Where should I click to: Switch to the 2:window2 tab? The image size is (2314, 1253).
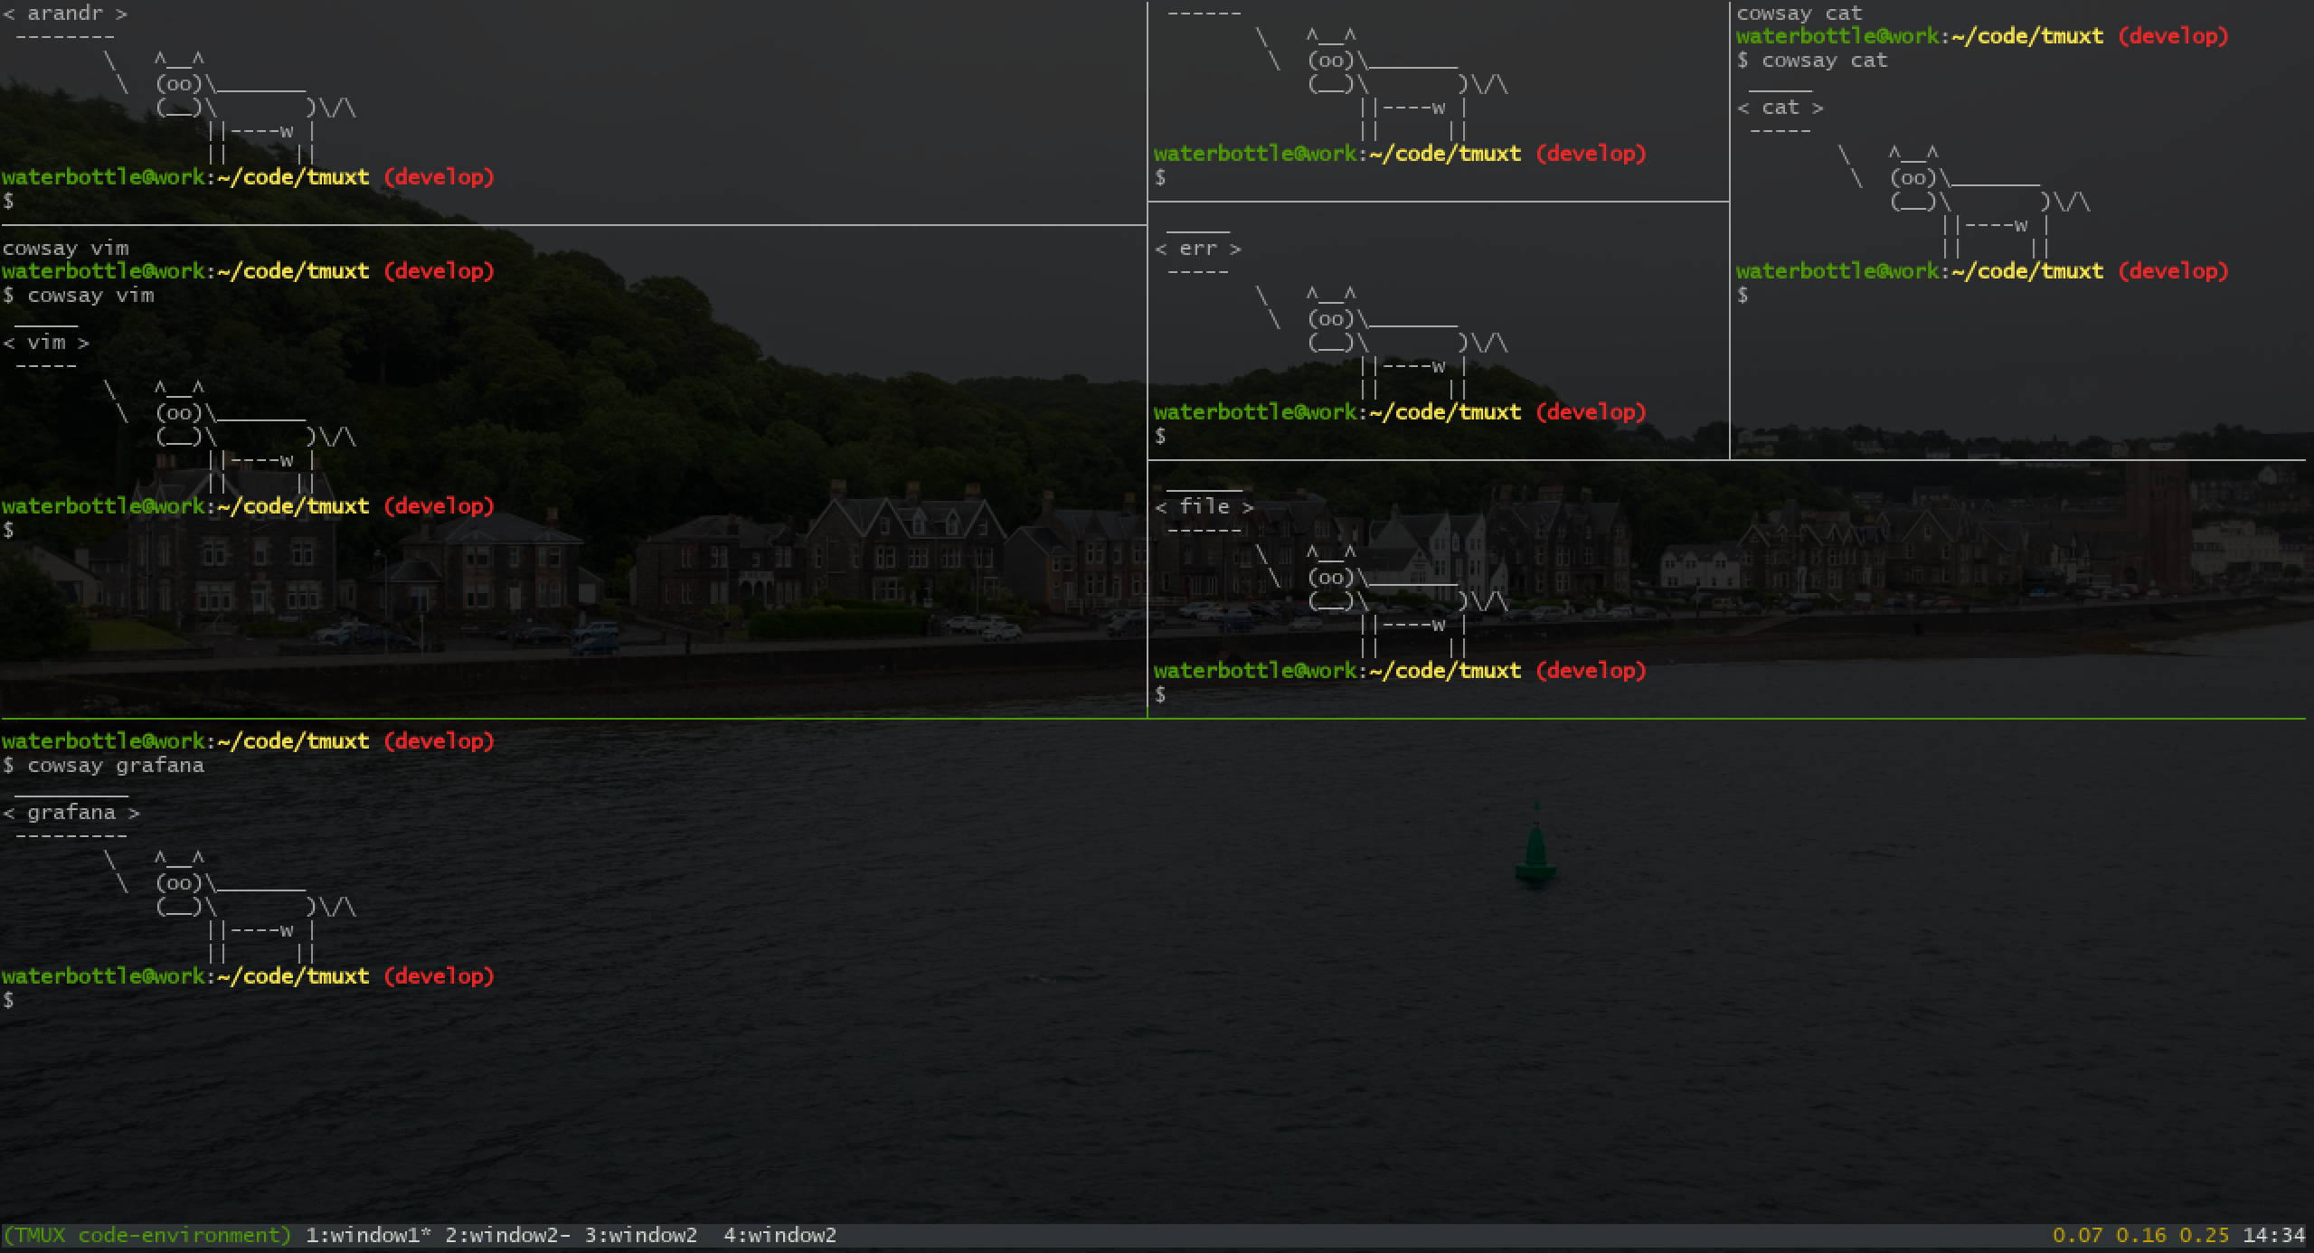[506, 1235]
